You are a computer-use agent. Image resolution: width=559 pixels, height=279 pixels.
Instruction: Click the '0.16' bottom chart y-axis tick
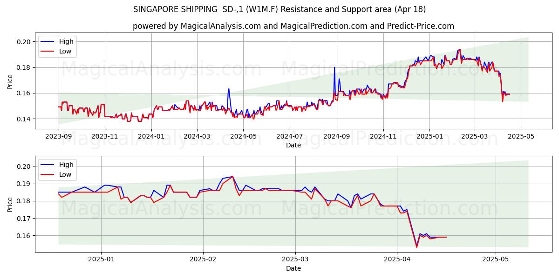[x=24, y=236]
